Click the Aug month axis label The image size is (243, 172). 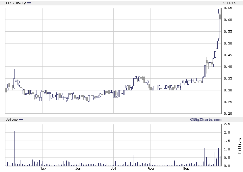(x=151, y=169)
